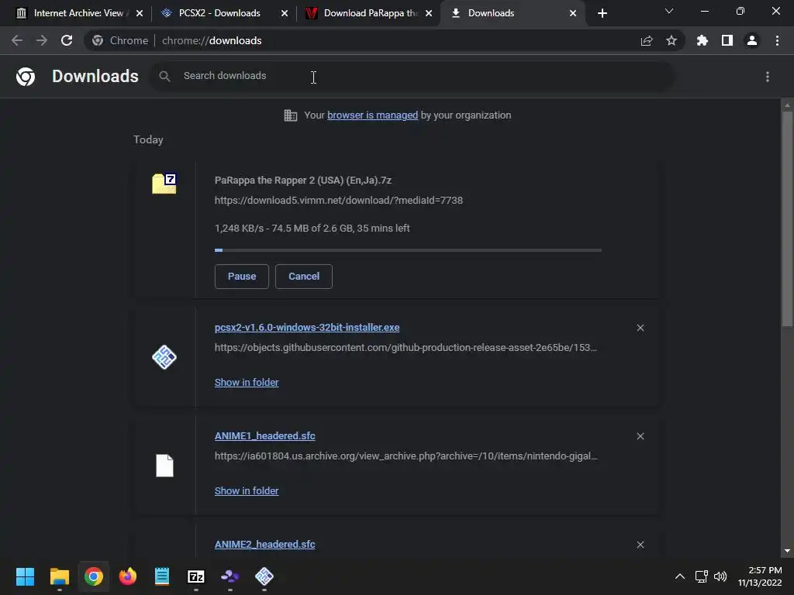Open the purple emulator taskbar icon
The width and height of the screenshot is (794, 595).
pyautogui.click(x=230, y=576)
